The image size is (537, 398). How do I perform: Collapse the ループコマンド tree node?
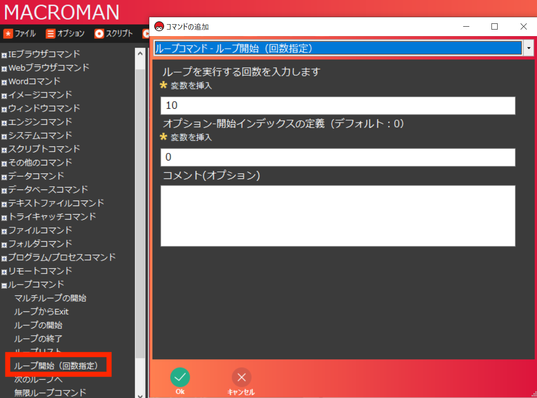click(4, 286)
